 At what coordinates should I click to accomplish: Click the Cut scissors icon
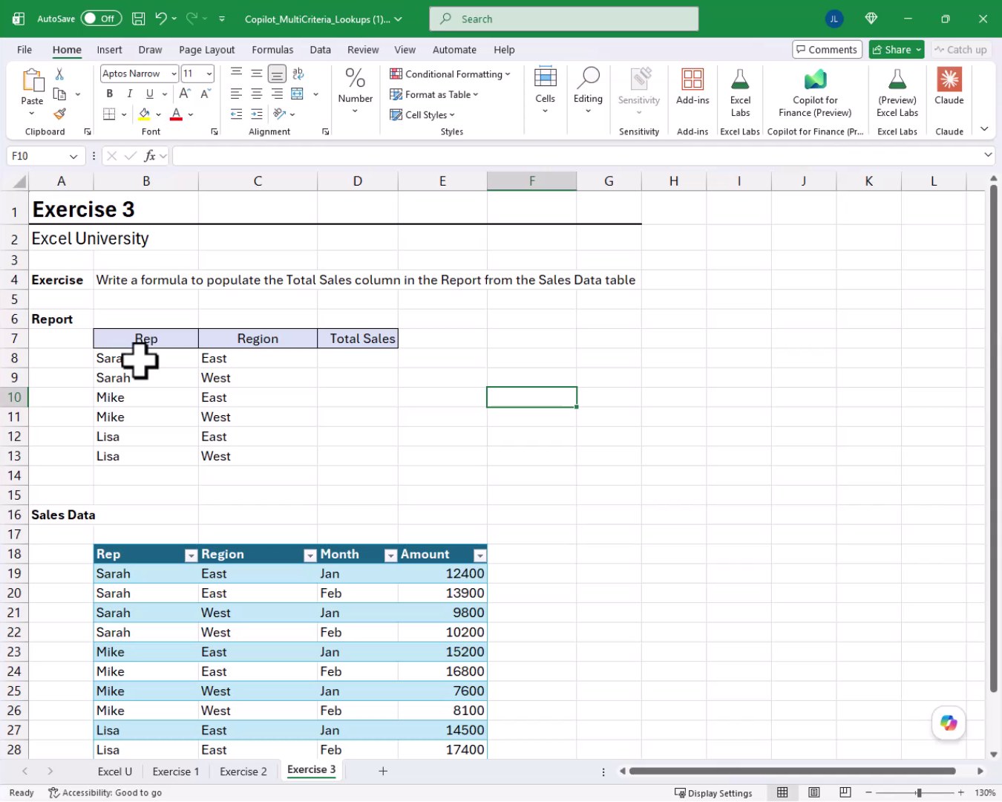[59, 74]
